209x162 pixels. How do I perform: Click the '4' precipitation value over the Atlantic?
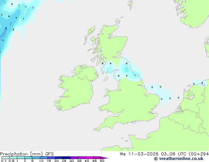(x=16, y=18)
